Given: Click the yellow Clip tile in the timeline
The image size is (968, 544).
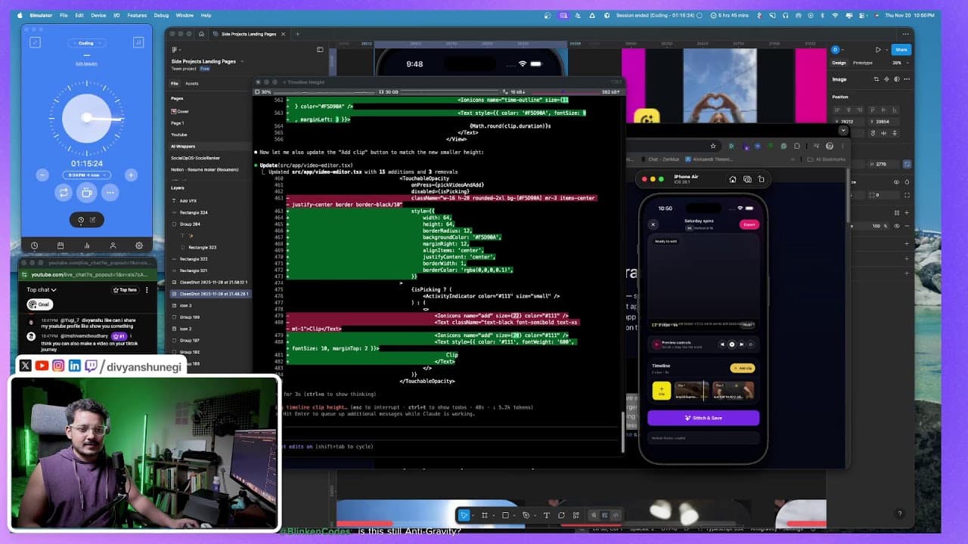Looking at the screenshot, I should coord(661,391).
